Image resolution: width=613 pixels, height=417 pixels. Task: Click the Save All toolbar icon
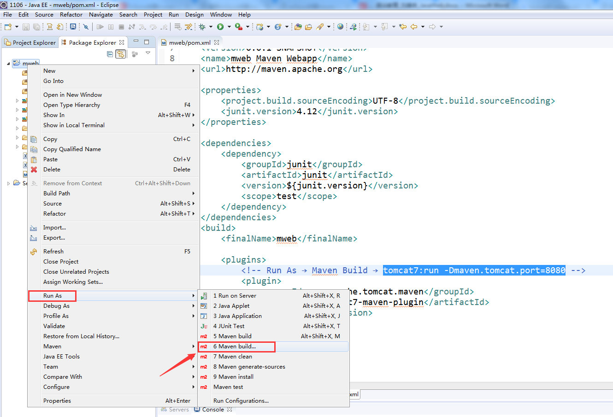click(x=37, y=27)
